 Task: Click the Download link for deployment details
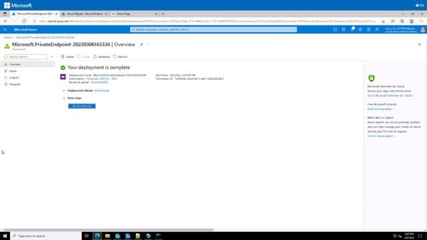pyautogui.click(x=102, y=91)
